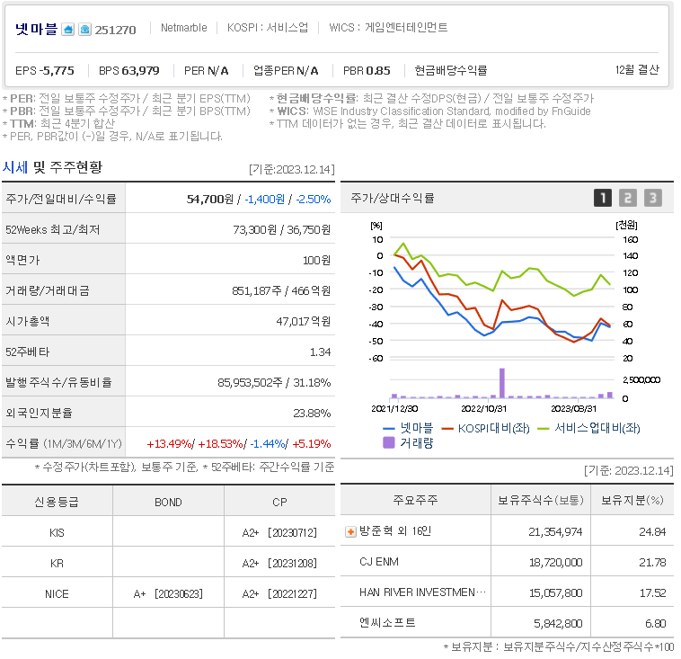Click the BOND column header
Viewport: 681px width, 659px height.
168,503
